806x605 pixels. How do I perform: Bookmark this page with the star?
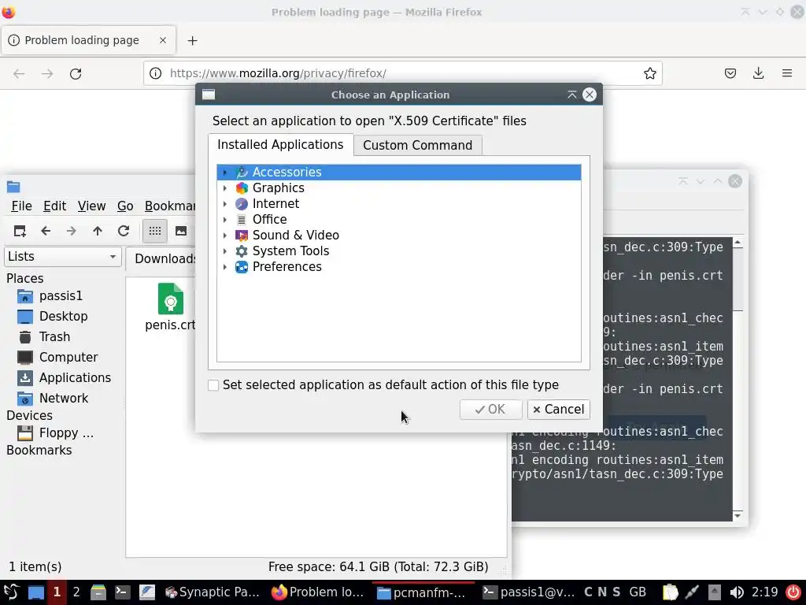649,73
